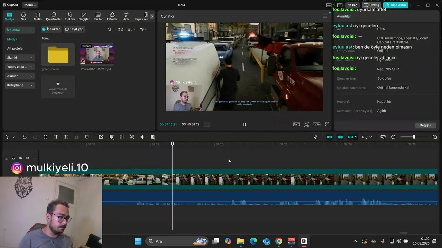Click the Tam full-quality preview button
Image resolution: width=442 pixels, height=248 pixels.
click(296, 124)
